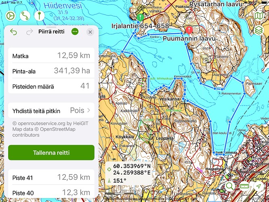Tap the ruler measure icon
The width and height of the screenshot is (269, 202).
(x=244, y=186)
